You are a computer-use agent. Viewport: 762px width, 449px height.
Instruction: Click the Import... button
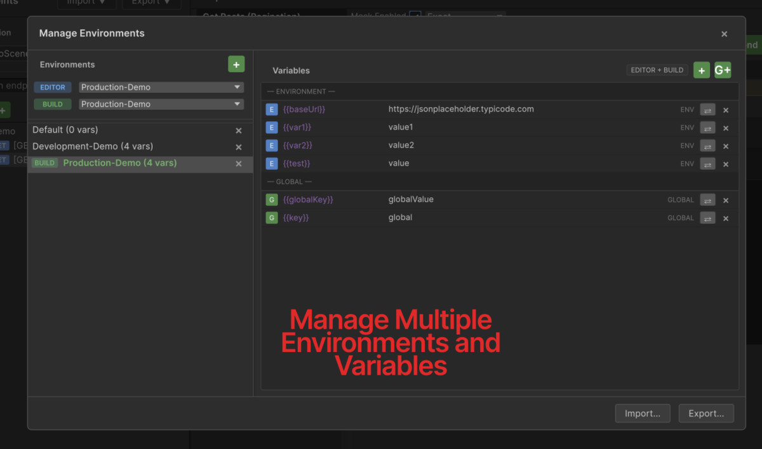(643, 413)
